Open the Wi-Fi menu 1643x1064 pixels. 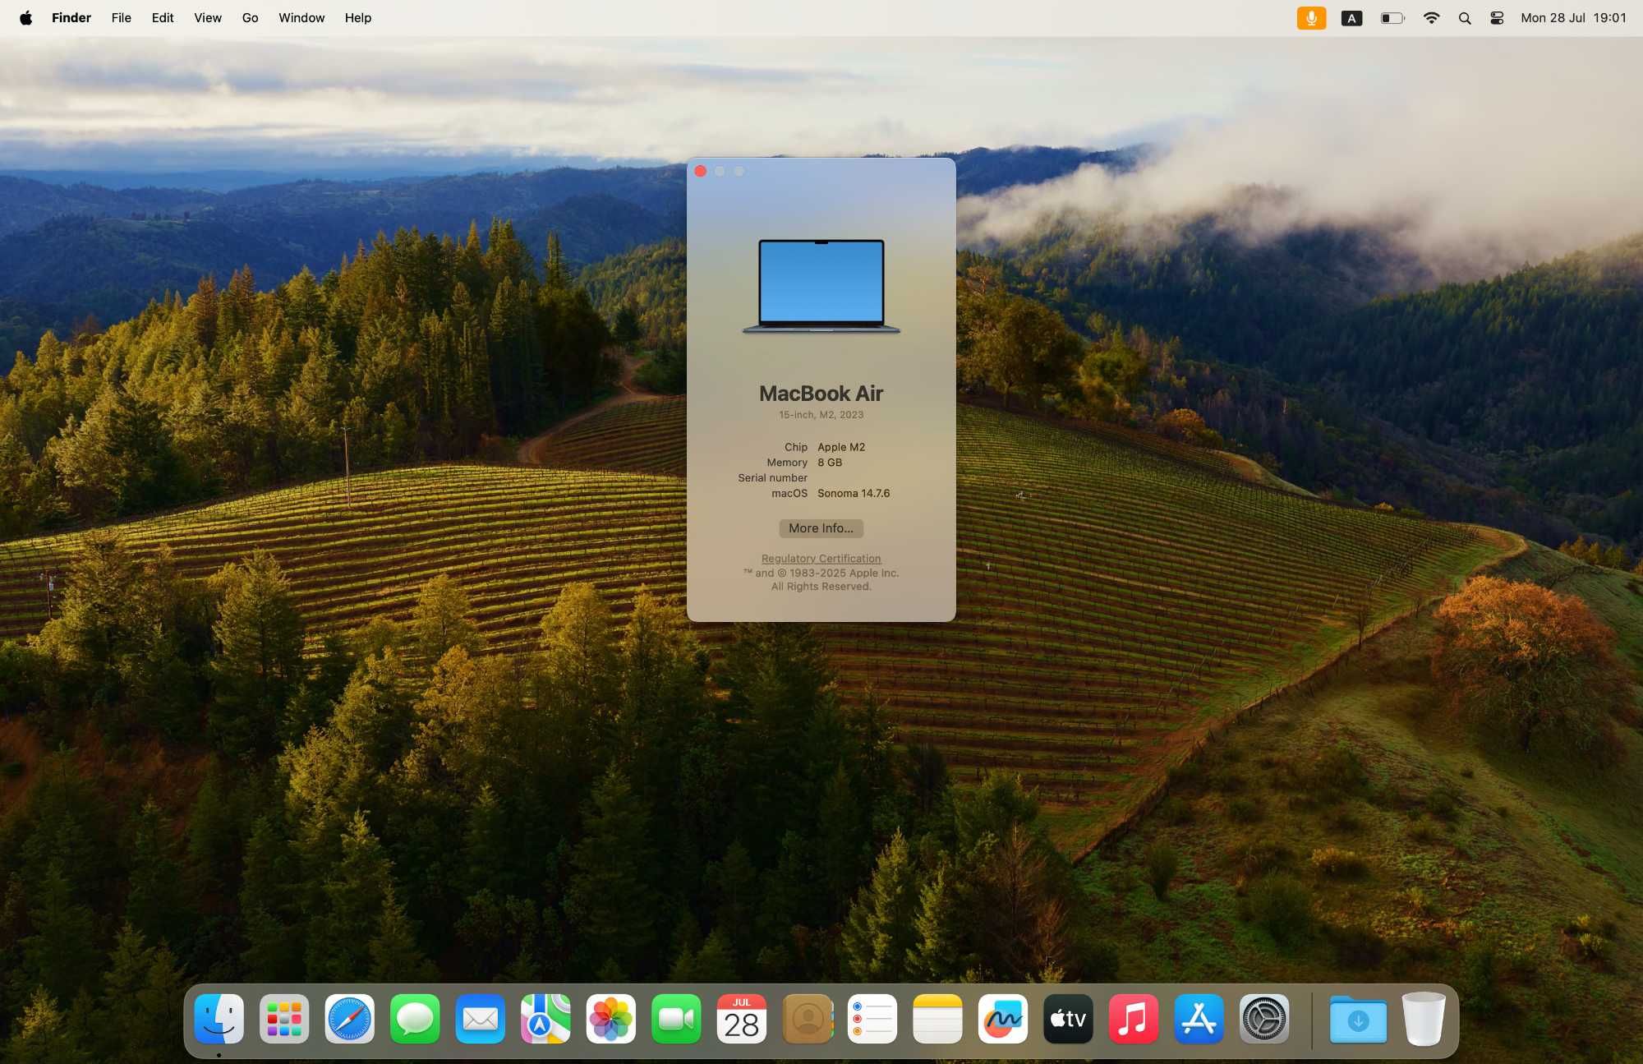(1431, 17)
